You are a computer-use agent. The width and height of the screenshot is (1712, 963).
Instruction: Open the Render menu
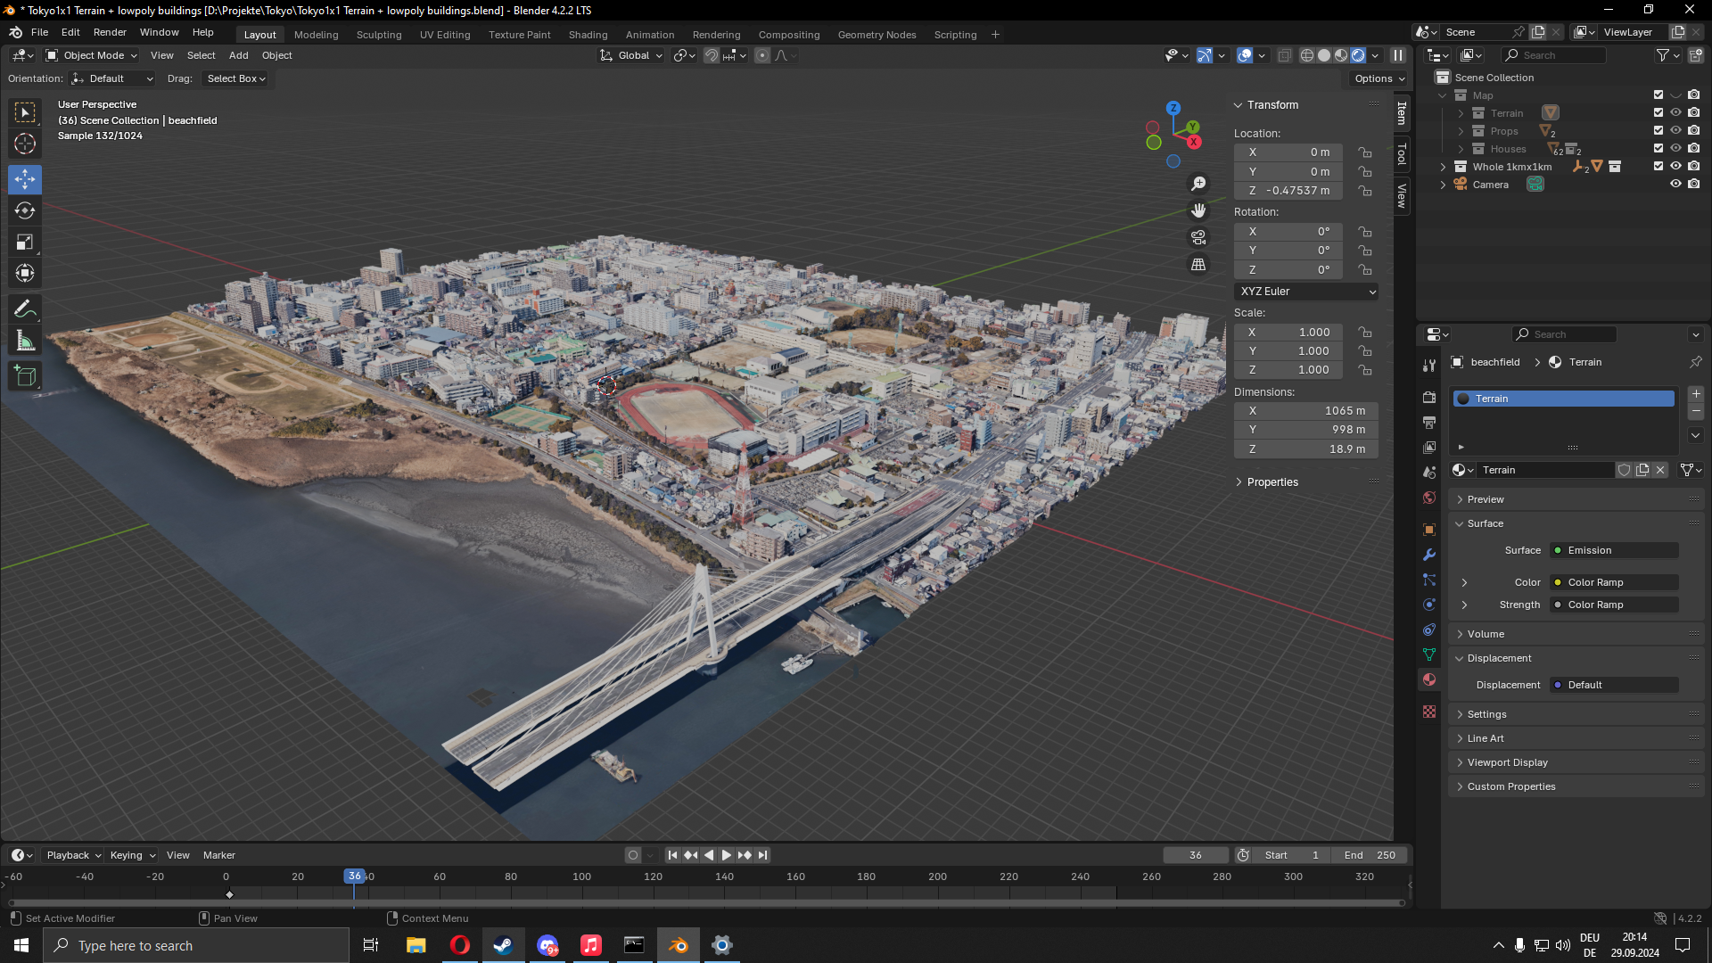(x=110, y=32)
